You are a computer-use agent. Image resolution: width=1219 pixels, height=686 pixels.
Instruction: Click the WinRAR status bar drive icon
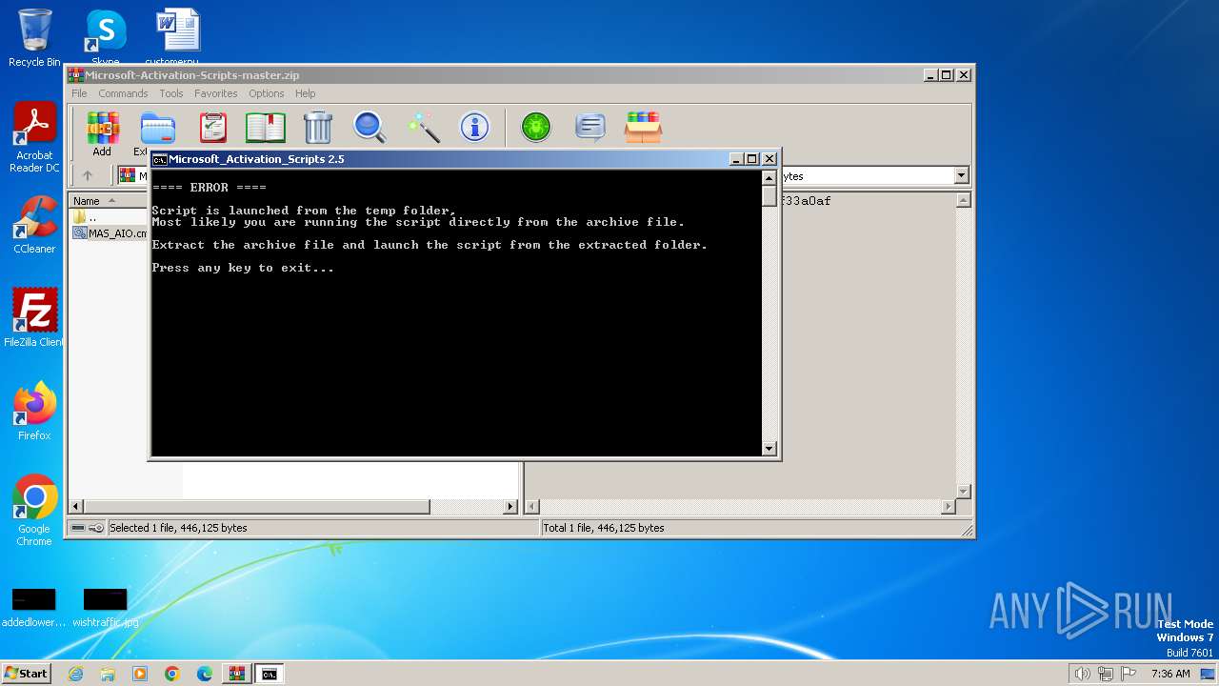coord(78,528)
